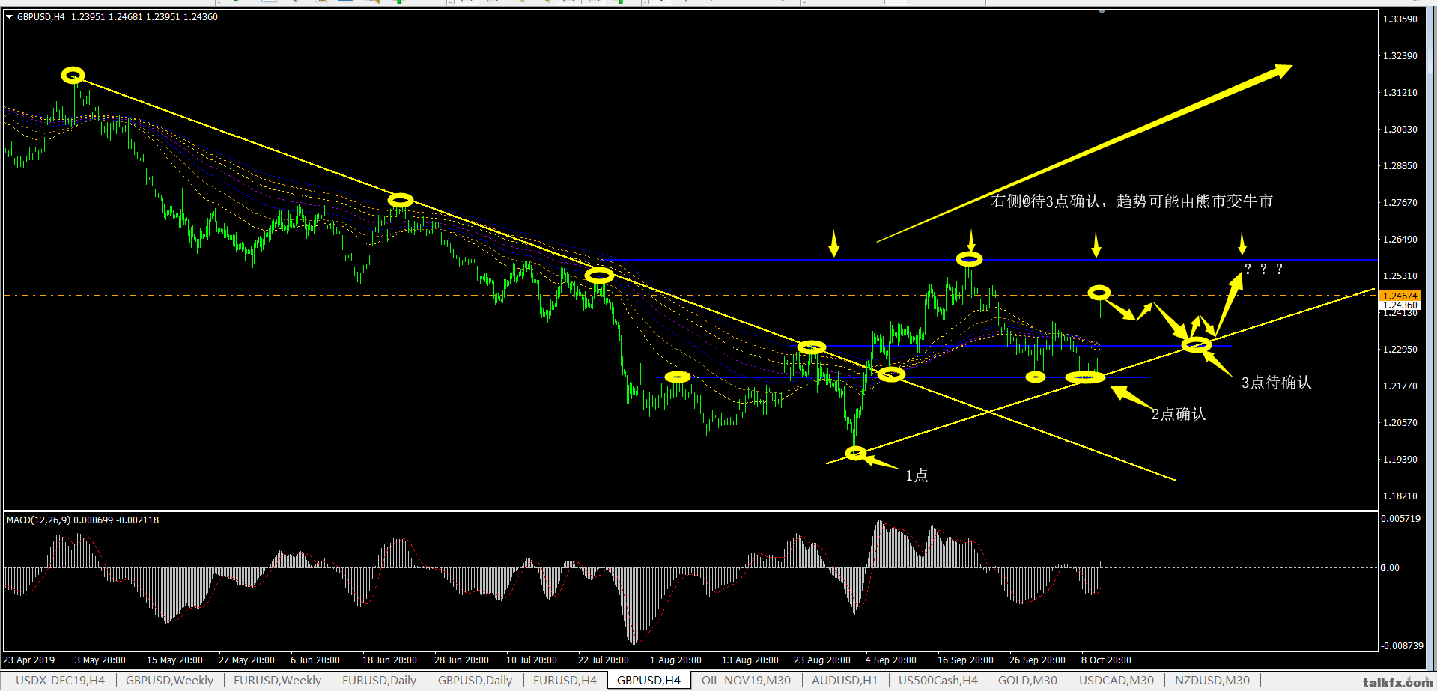The image size is (1437, 691).
Task: Click the 1.32390 price scale label
Action: pos(1400,55)
